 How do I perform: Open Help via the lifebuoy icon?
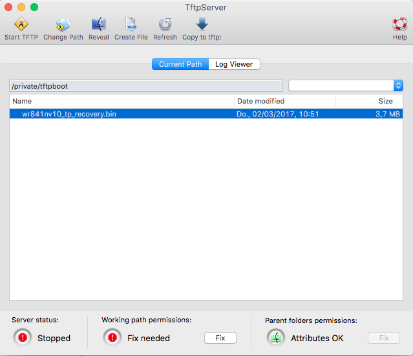pos(399,25)
